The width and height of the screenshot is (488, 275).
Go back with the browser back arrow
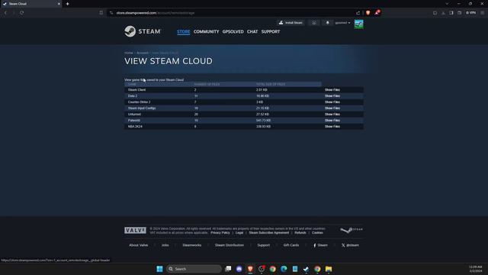click(x=5, y=13)
